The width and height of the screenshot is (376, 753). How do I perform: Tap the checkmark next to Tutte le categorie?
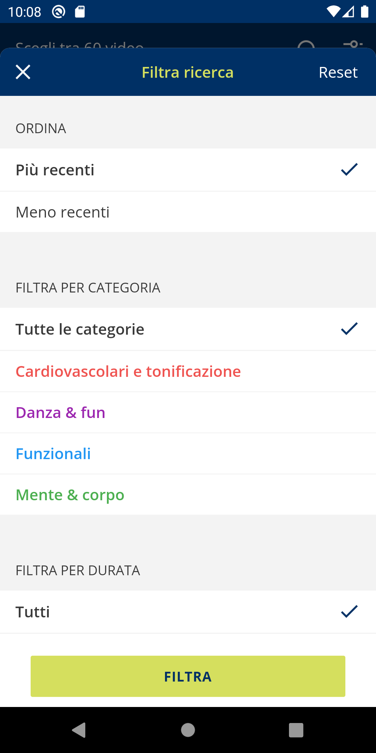click(x=349, y=329)
